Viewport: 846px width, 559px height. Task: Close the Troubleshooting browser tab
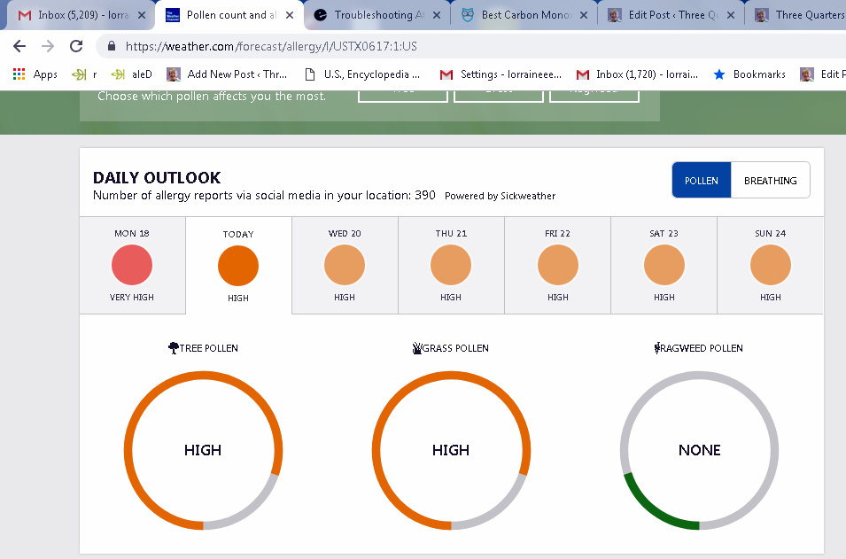click(436, 15)
